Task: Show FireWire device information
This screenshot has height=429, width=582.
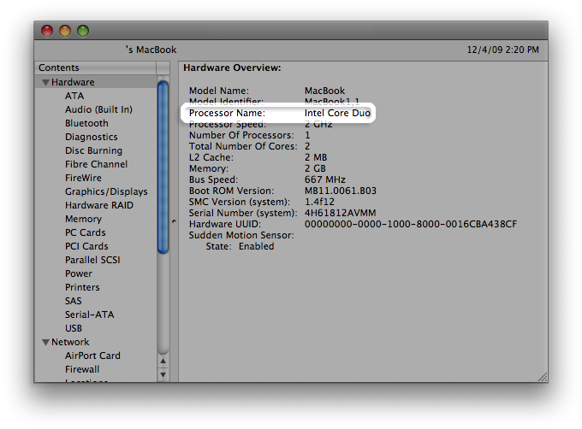Action: pos(83,178)
